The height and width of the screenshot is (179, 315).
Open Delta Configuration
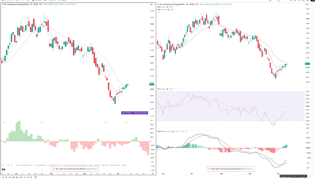pos(141,113)
